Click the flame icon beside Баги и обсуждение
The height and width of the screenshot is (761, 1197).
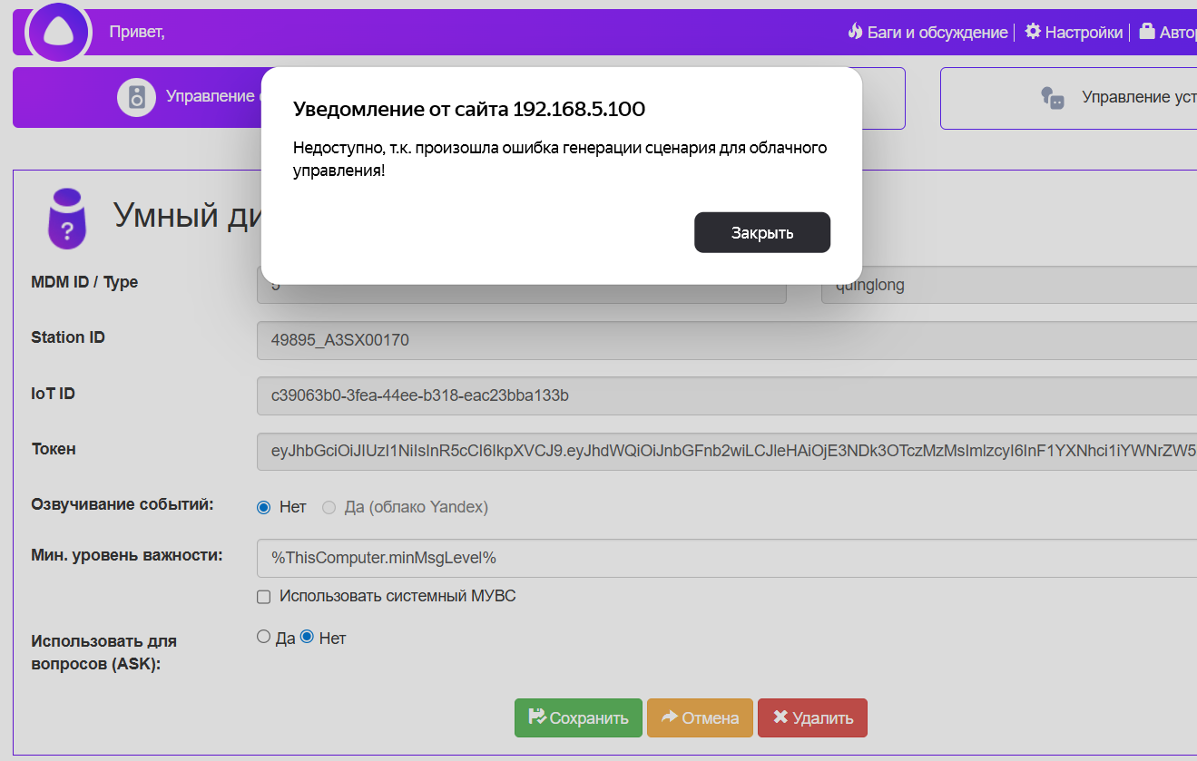point(855,32)
